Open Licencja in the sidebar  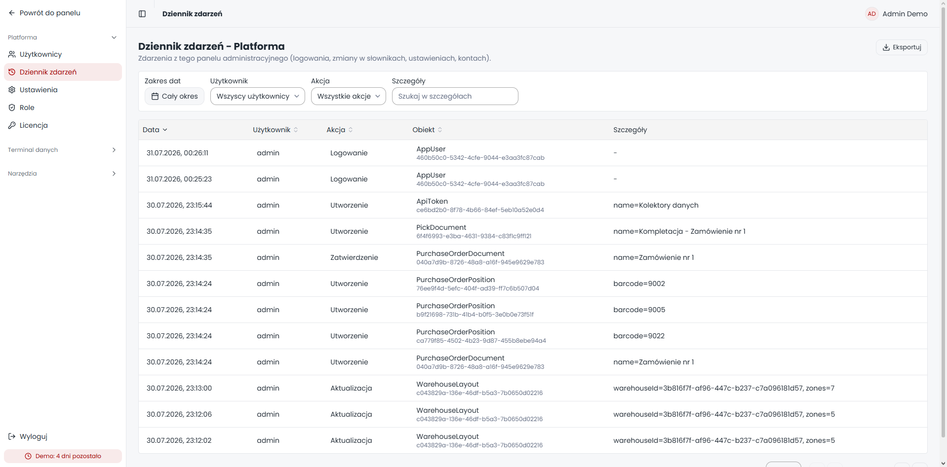[63, 125]
